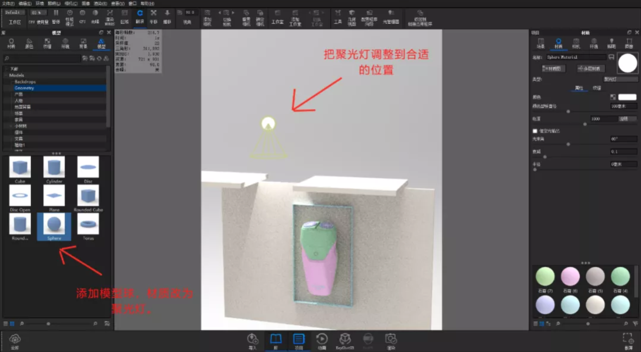This screenshot has width=641, height=352.
Task: Switch to the library Materials tab
Action: (11, 43)
